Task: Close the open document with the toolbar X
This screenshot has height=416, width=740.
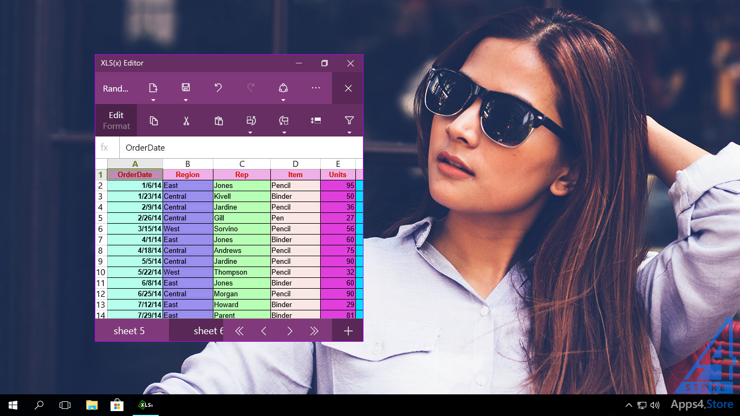Action: coord(348,88)
